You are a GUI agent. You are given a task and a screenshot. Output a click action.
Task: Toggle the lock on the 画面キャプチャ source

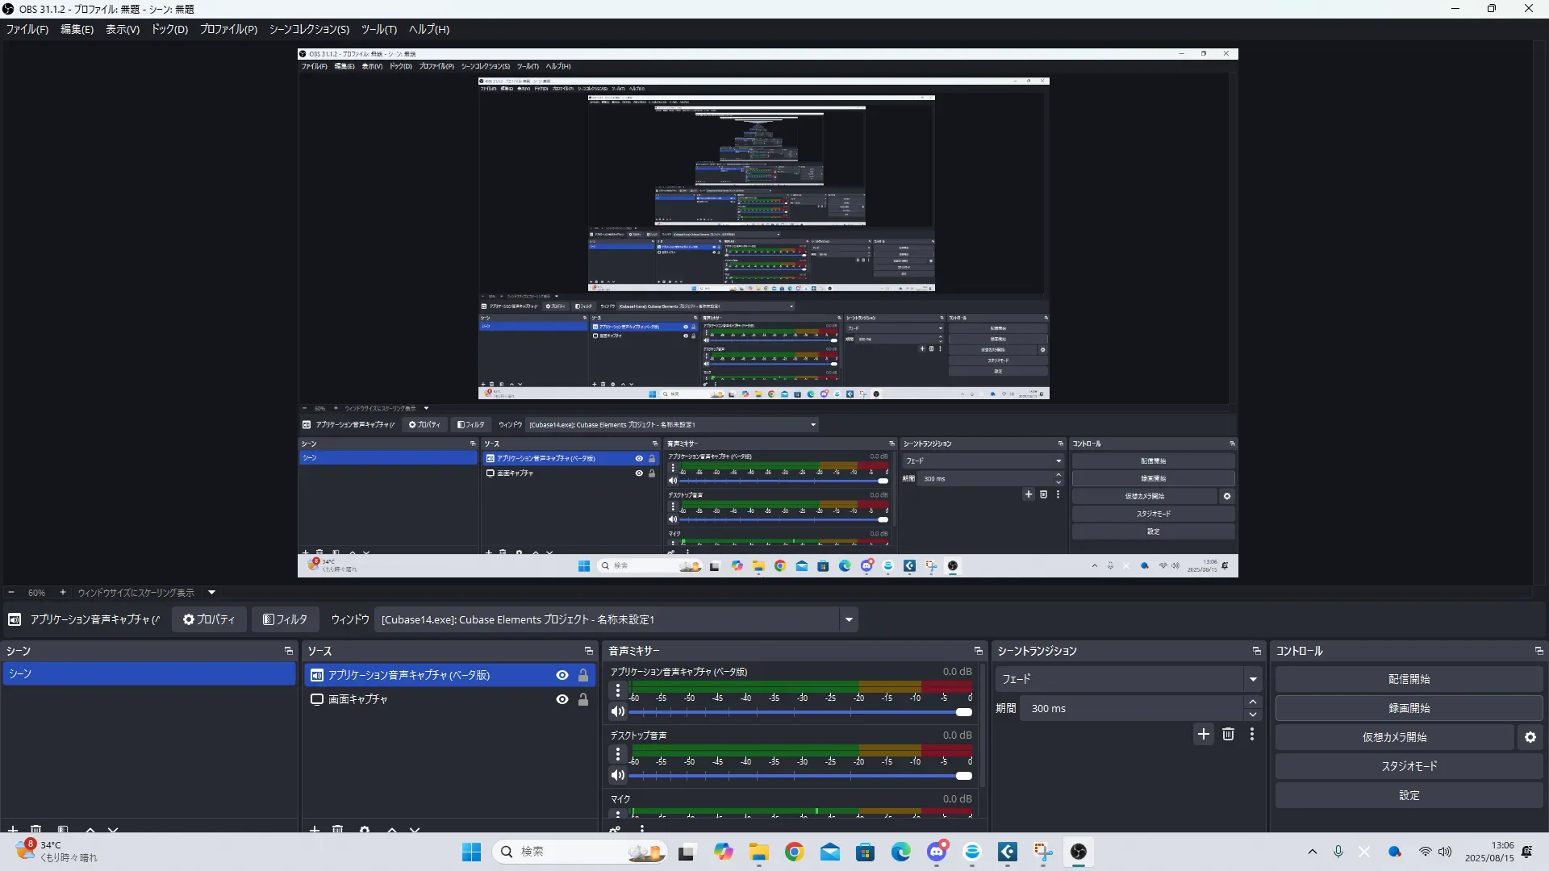coord(583,699)
